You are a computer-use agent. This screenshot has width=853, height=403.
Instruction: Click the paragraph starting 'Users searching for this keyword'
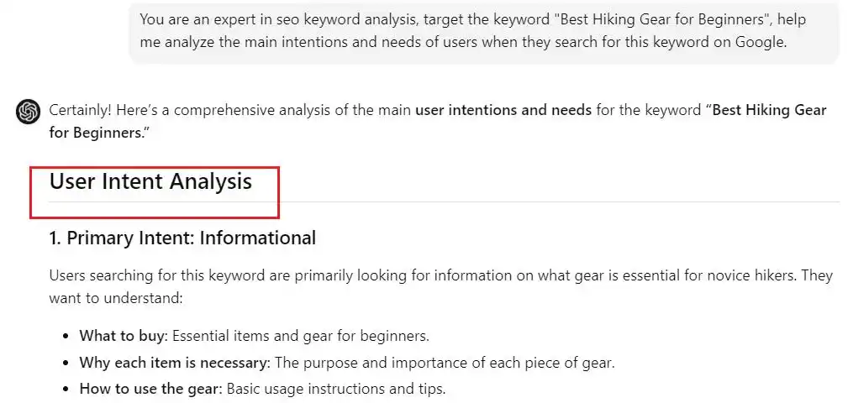[x=440, y=287]
